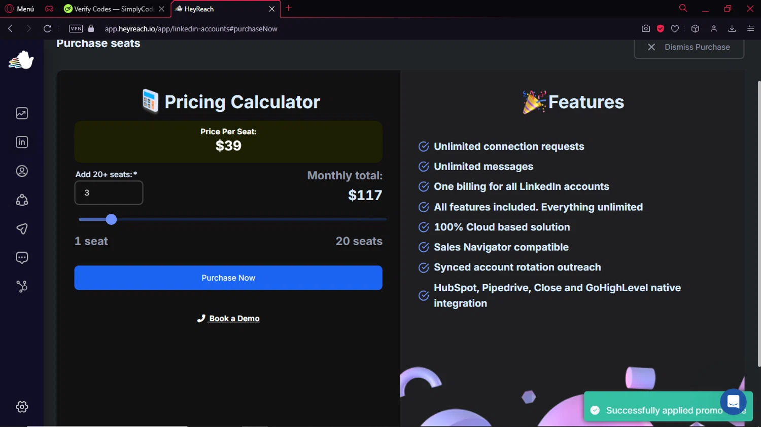This screenshot has width=761, height=427.
Task: Close the HeyReach tab
Action: pyautogui.click(x=271, y=9)
